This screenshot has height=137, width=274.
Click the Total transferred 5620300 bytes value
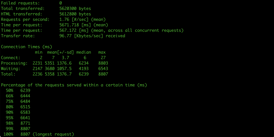point(75,9)
